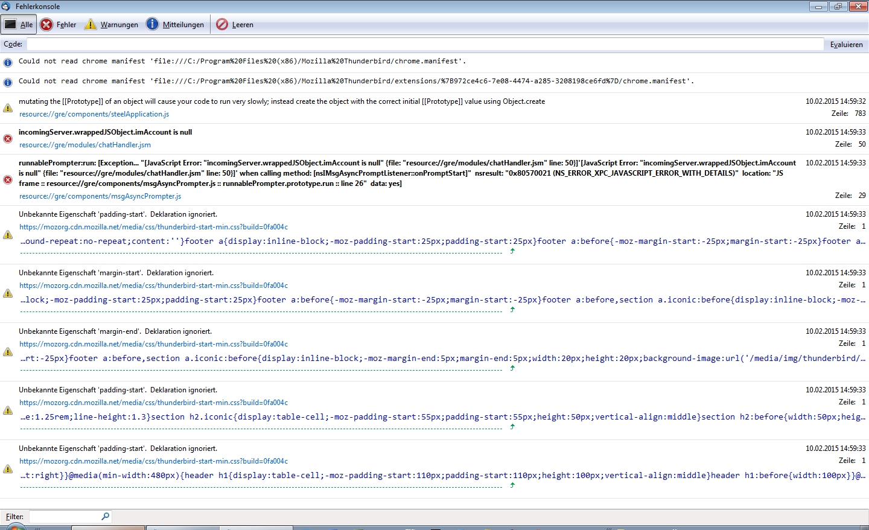Viewport: 869px width, 530px height.
Task: Open the msgAsyncPrompter.js source link
Action: pos(100,196)
